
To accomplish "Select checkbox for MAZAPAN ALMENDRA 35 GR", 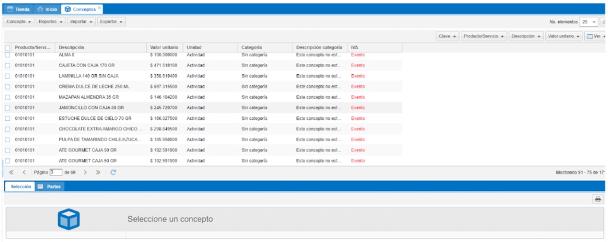I will 7,97.
